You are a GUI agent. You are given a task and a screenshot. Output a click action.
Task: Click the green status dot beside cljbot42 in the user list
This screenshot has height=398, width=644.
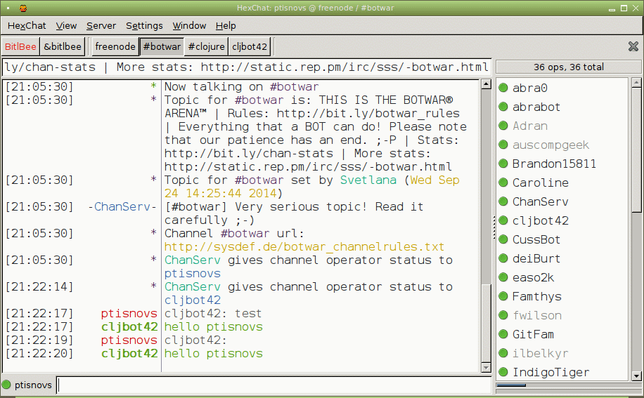coord(503,220)
